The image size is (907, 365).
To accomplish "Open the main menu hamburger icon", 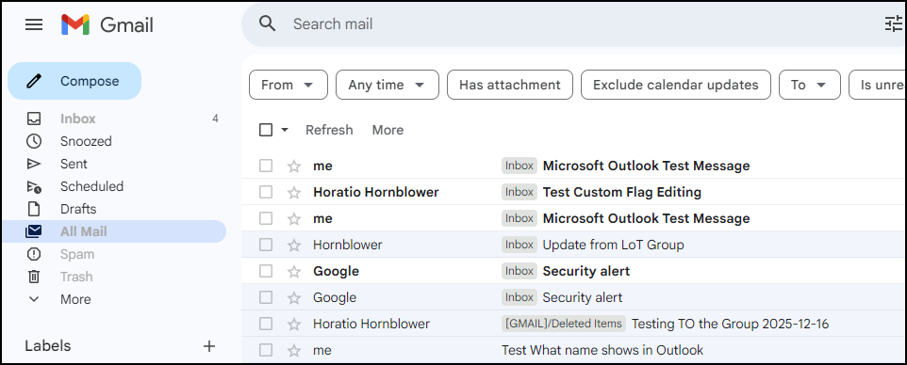I will [34, 24].
